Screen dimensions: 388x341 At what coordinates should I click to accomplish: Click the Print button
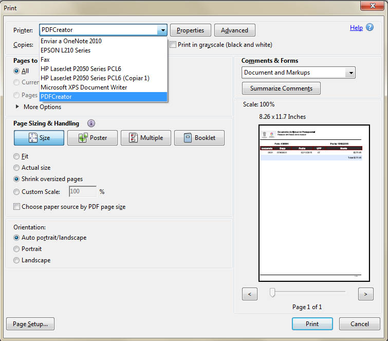(312, 324)
